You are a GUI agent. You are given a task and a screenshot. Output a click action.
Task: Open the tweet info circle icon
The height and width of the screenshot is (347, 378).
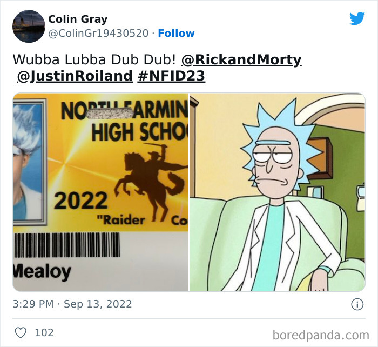point(357,304)
